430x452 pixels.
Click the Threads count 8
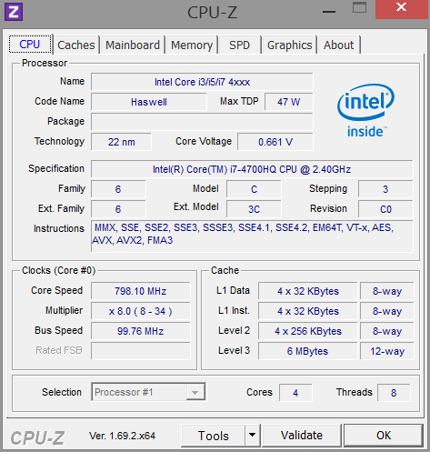394,393
